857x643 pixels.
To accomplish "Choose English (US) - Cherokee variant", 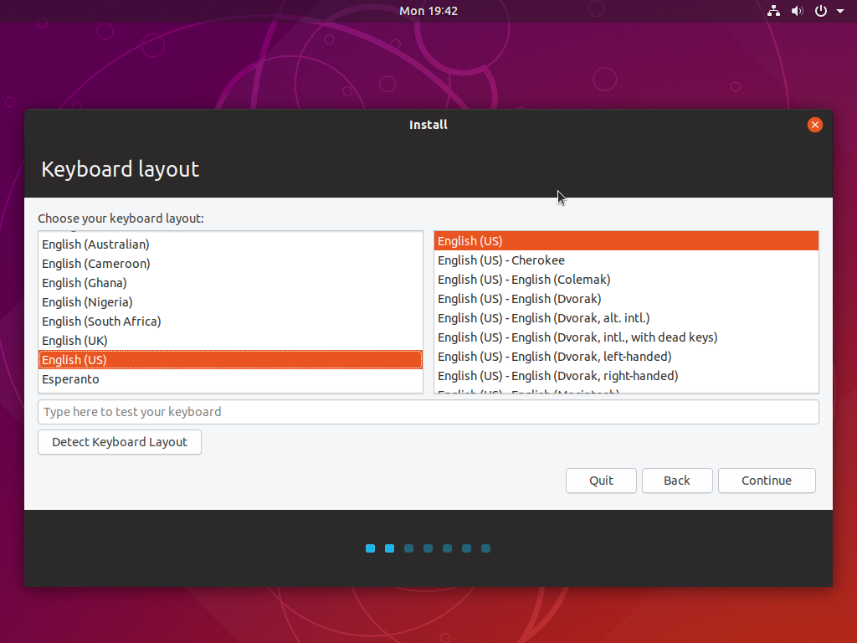I will click(x=626, y=260).
